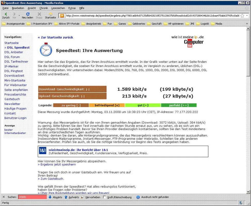Open the Geschäft bookmark folder
Screen dimensions: 251x206
click(x=154, y=24)
